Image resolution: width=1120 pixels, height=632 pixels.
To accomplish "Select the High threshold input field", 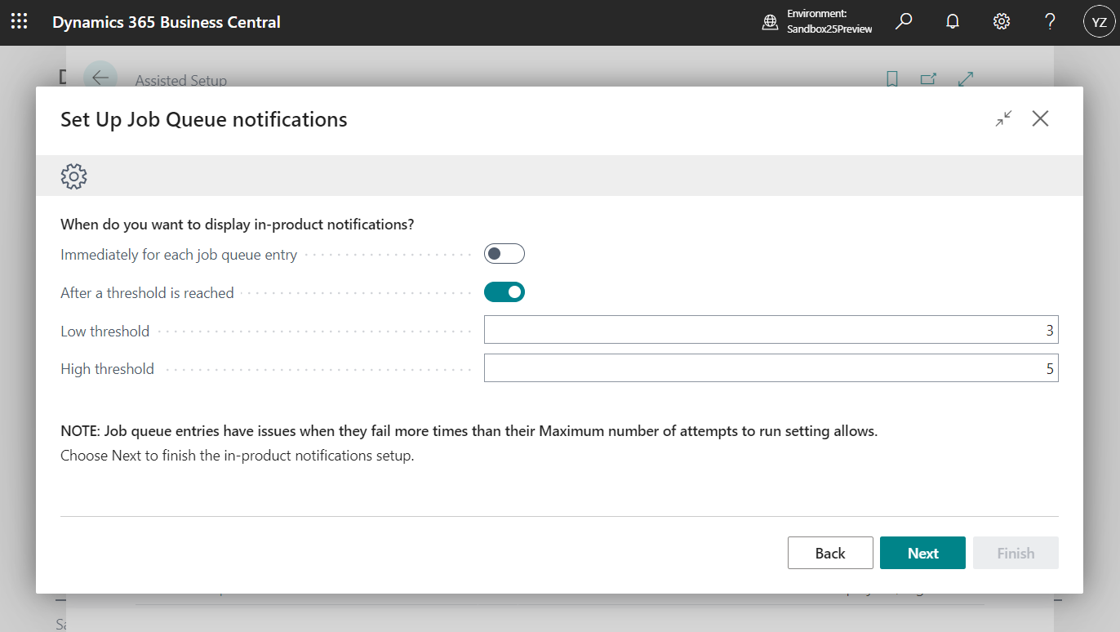I will (771, 368).
